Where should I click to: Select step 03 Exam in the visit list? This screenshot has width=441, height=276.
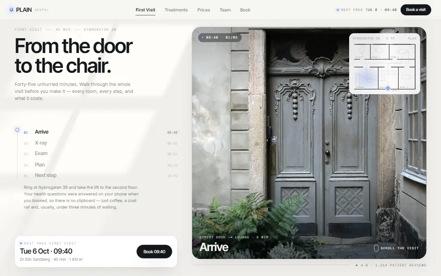coord(101,153)
